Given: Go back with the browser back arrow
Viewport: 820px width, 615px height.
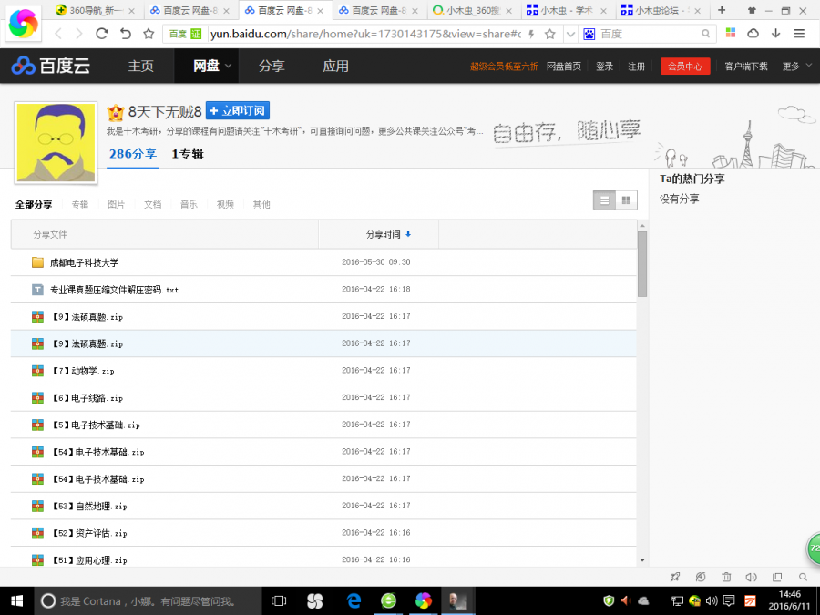Looking at the screenshot, I should 58,34.
